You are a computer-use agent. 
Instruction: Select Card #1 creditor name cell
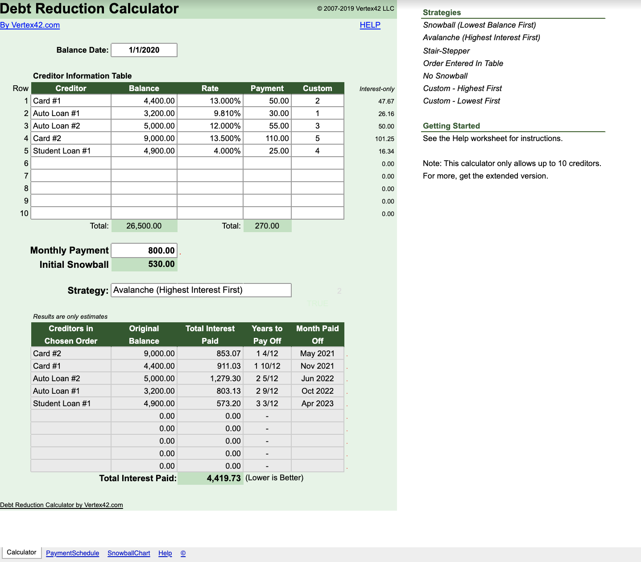pyautogui.click(x=71, y=101)
